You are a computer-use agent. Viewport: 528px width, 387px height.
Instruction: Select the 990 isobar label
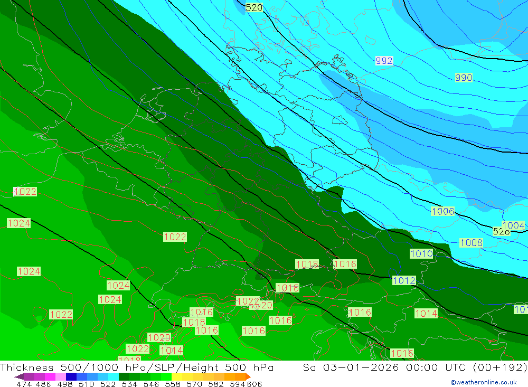click(x=464, y=78)
